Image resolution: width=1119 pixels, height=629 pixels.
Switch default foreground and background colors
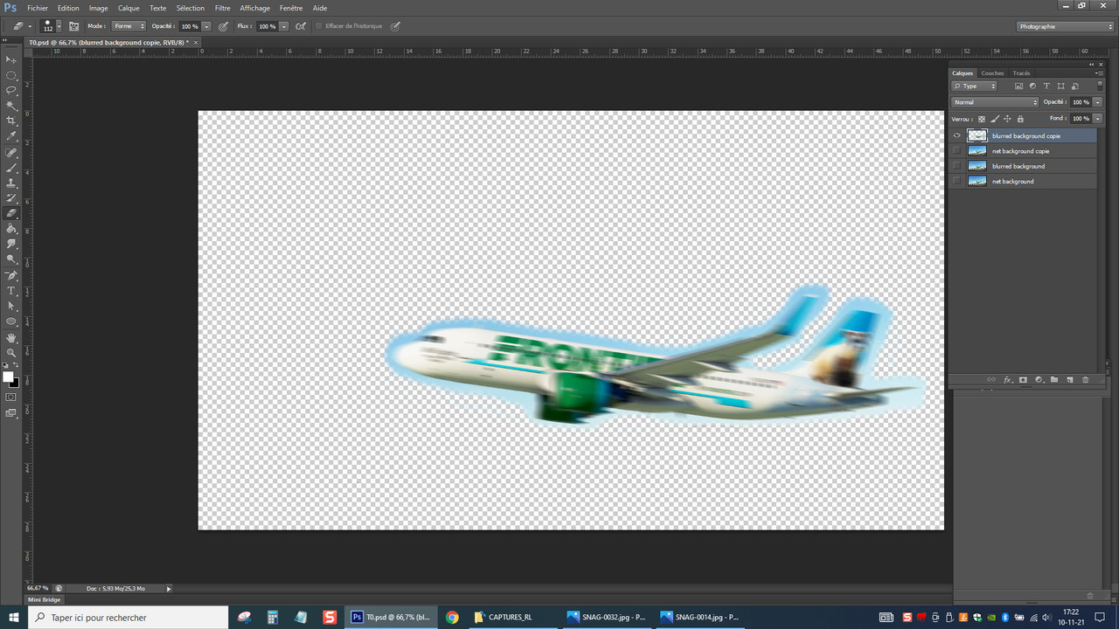pos(16,366)
